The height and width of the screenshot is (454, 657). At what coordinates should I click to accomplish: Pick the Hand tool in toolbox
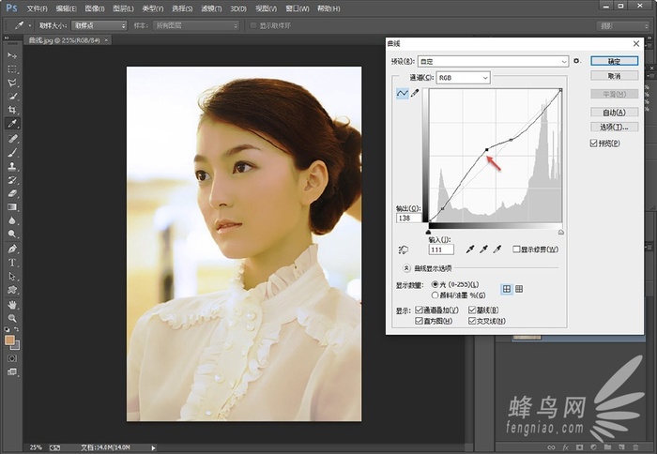(12, 304)
